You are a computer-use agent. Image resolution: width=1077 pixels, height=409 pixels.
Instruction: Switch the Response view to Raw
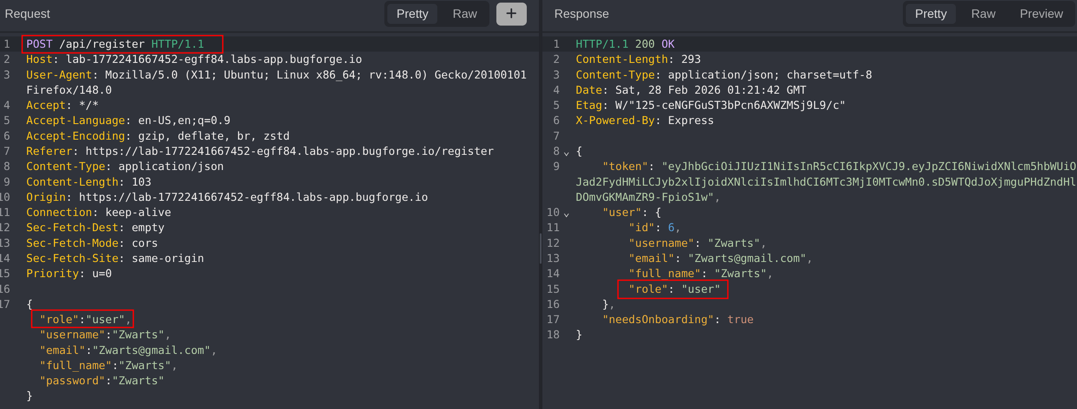click(983, 14)
